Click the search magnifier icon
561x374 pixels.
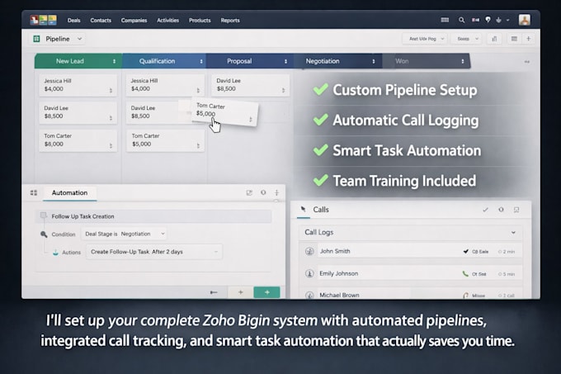tap(461, 20)
